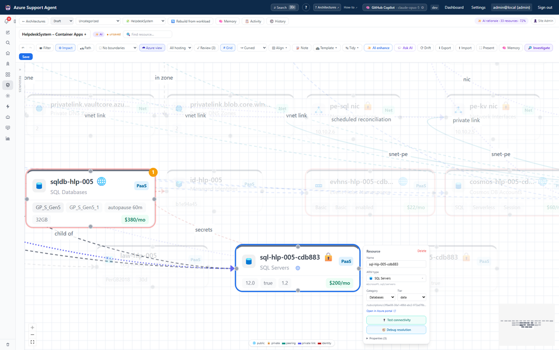Open the Architectures top nav item
The width and height of the screenshot is (559, 350).
pyautogui.click(x=327, y=7)
